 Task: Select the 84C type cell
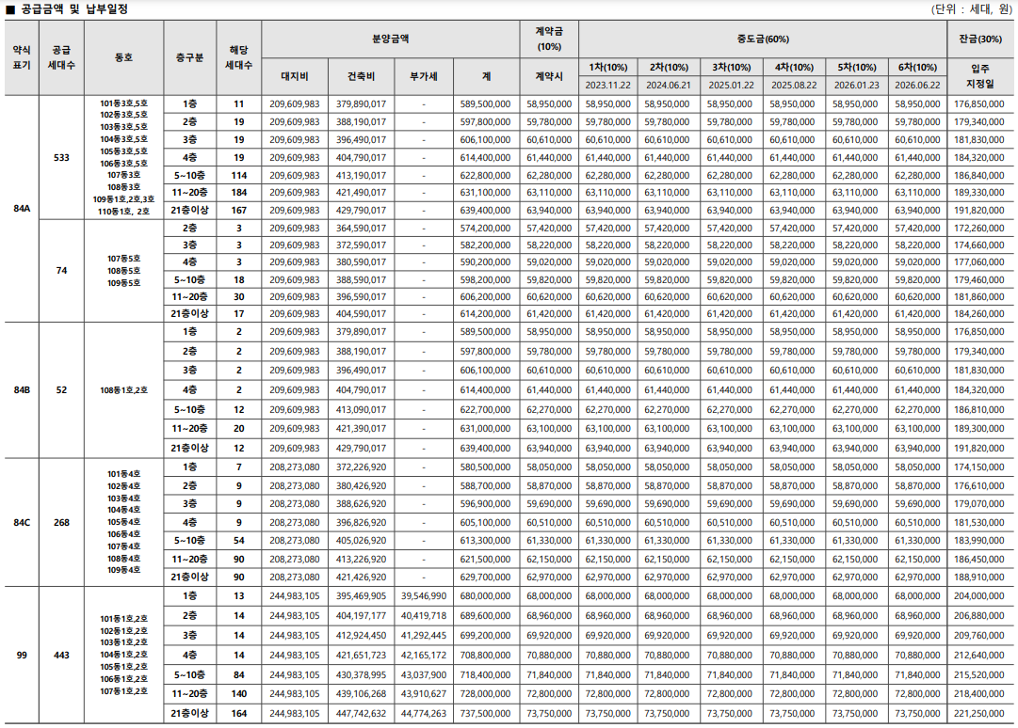22,523
